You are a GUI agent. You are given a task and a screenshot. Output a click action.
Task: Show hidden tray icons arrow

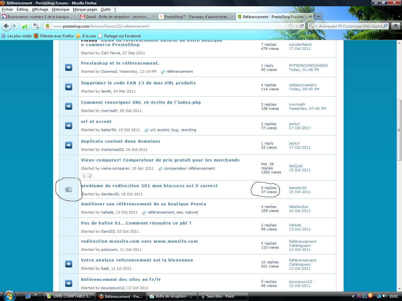point(353,296)
